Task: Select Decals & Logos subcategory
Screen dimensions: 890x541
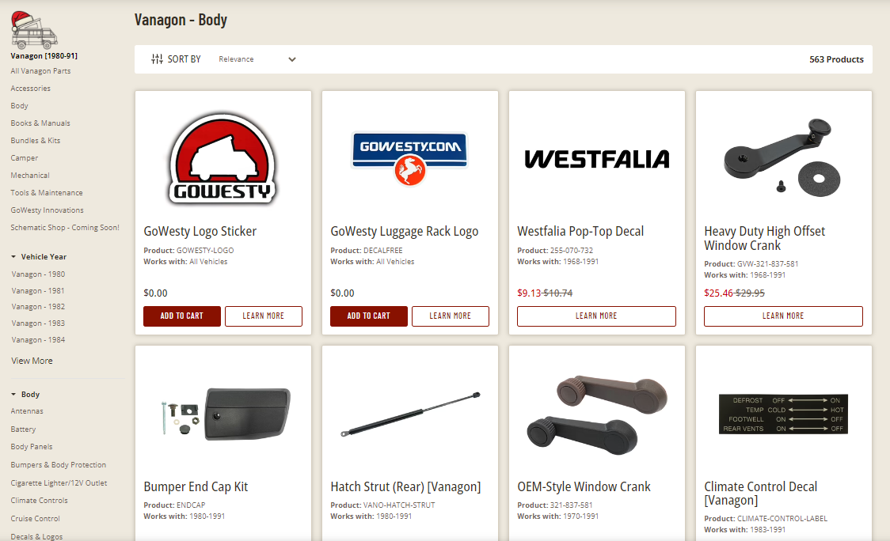Action: 37,536
